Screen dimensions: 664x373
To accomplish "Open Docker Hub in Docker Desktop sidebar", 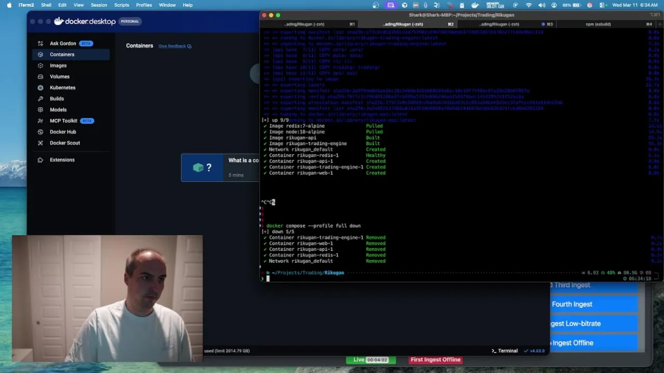I will pyautogui.click(x=70, y=132).
